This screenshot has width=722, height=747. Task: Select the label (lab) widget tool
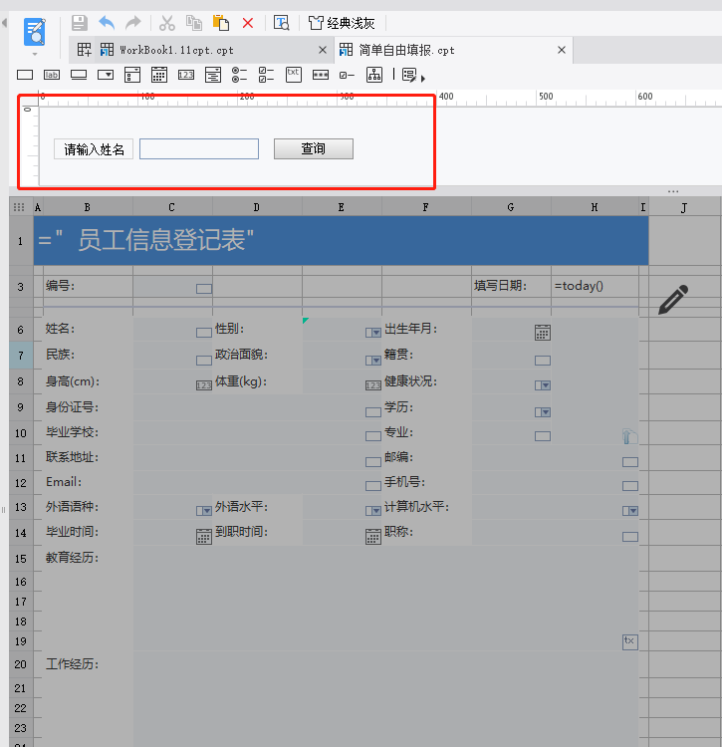click(52, 75)
